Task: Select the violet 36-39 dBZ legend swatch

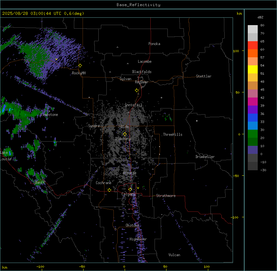Action: 253,109
